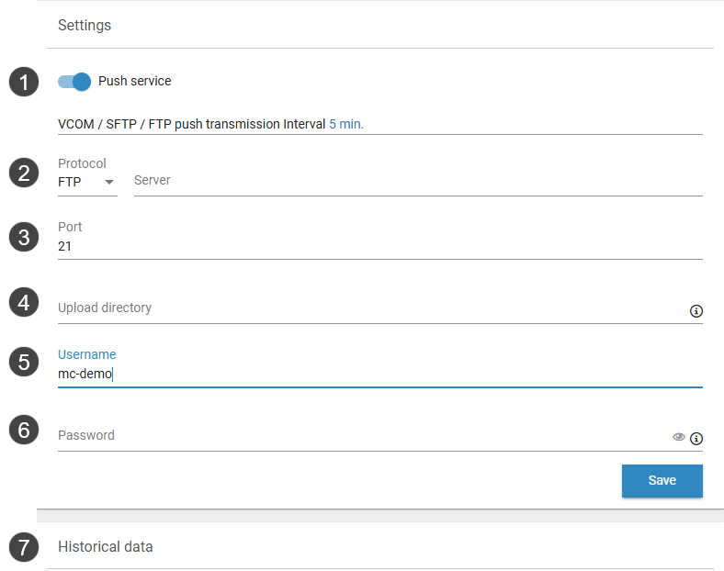The height and width of the screenshot is (571, 724).
Task: Click the Username field containing mc-demo
Action: tap(379, 374)
